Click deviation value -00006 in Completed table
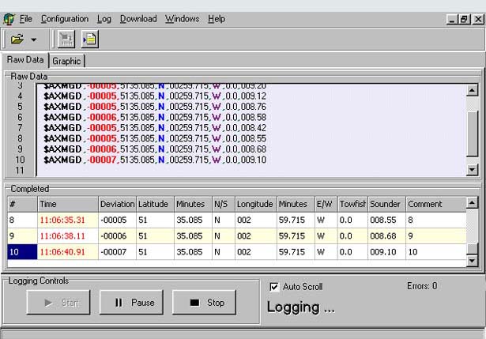This screenshot has height=339, width=486. coord(117,236)
